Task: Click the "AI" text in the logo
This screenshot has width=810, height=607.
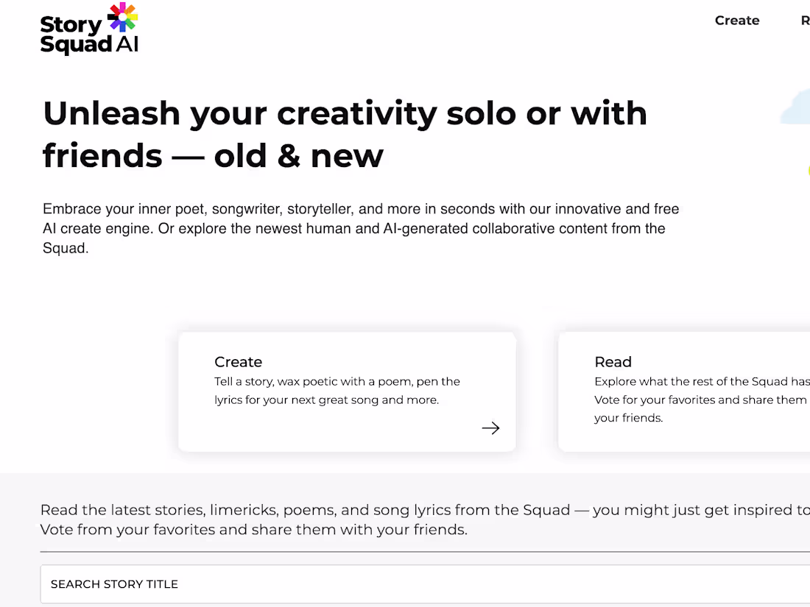Action: [x=127, y=45]
